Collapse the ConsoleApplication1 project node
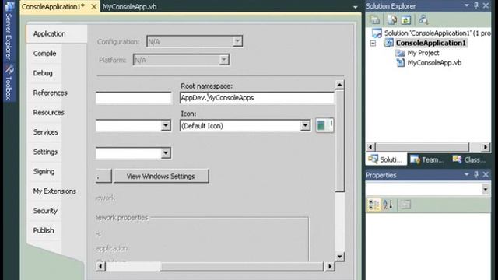The image size is (498, 280). [x=373, y=44]
